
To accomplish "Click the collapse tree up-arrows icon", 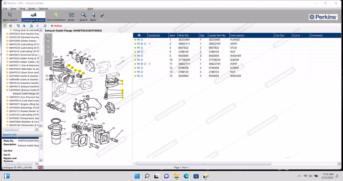I will (x=24, y=26).
